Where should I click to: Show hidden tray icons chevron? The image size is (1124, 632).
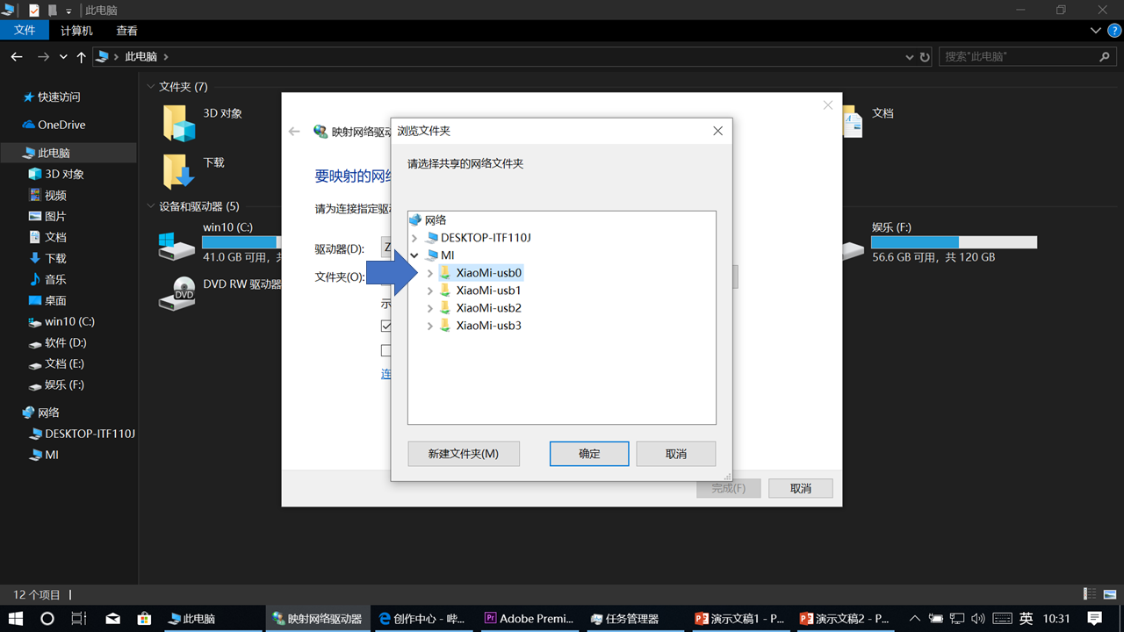point(914,619)
